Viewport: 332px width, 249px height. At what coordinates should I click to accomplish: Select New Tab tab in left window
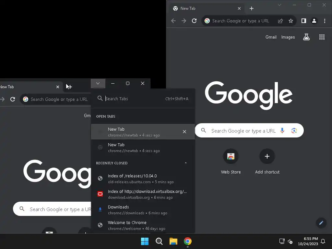click(31, 87)
